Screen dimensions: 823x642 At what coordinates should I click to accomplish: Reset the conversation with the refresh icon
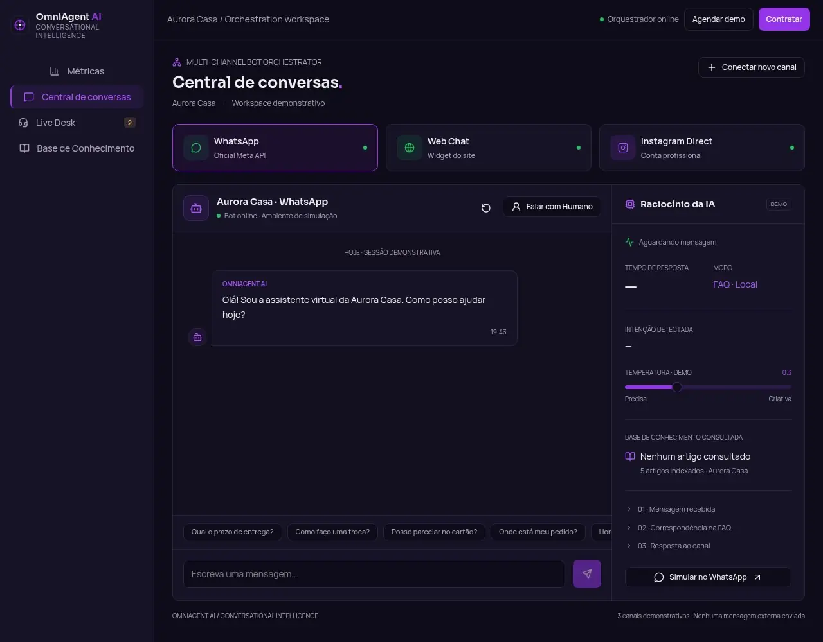tap(486, 207)
